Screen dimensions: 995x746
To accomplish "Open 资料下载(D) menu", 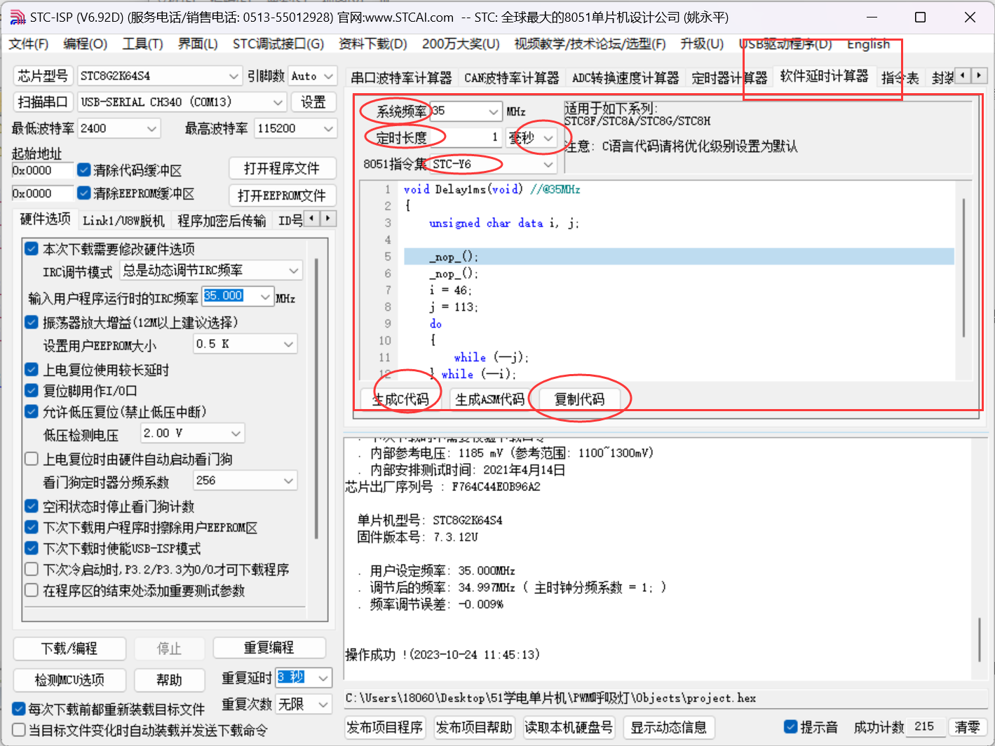I will point(372,44).
